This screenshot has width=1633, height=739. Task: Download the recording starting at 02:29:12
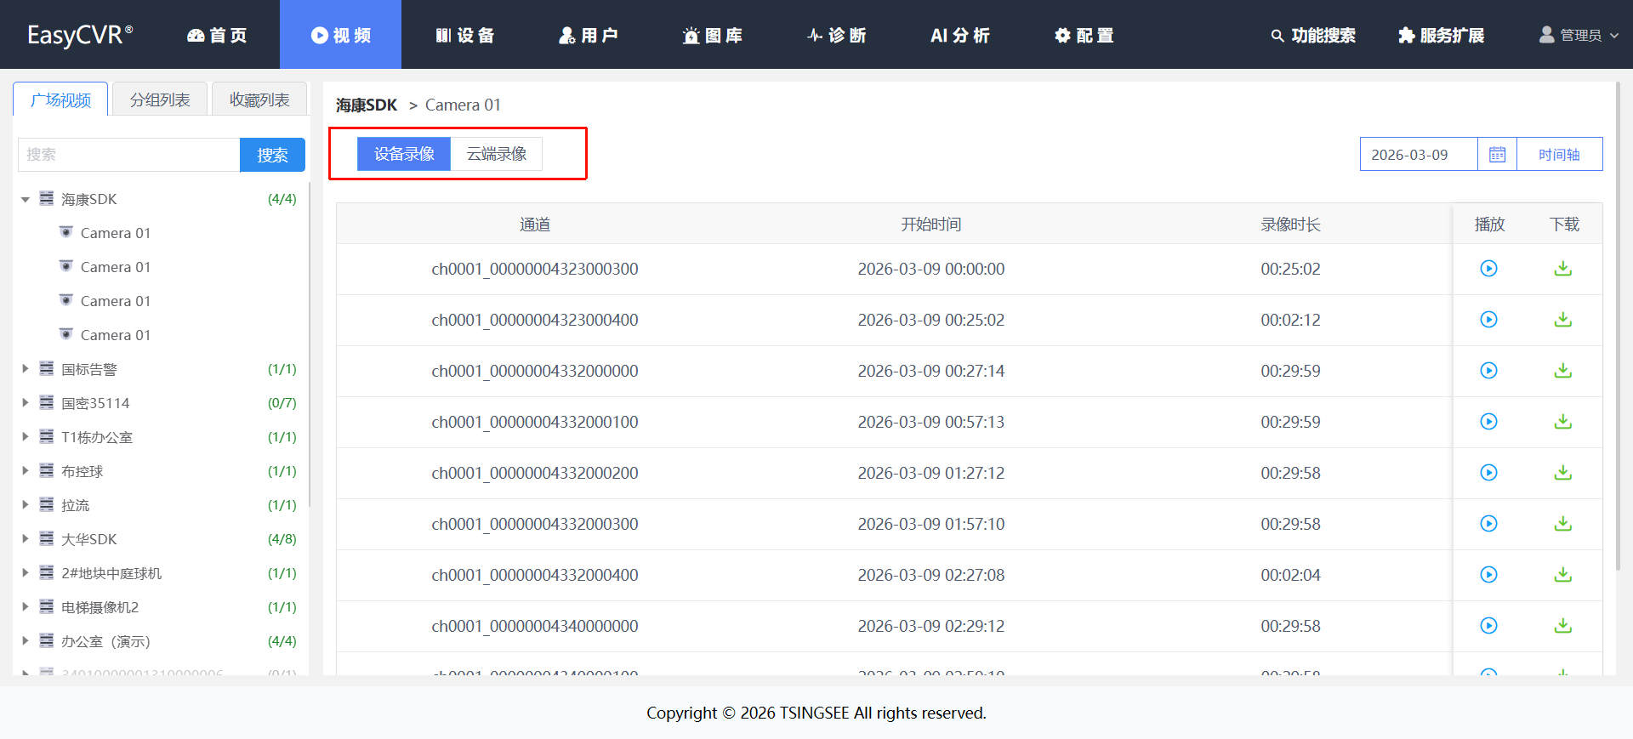pyautogui.click(x=1562, y=626)
